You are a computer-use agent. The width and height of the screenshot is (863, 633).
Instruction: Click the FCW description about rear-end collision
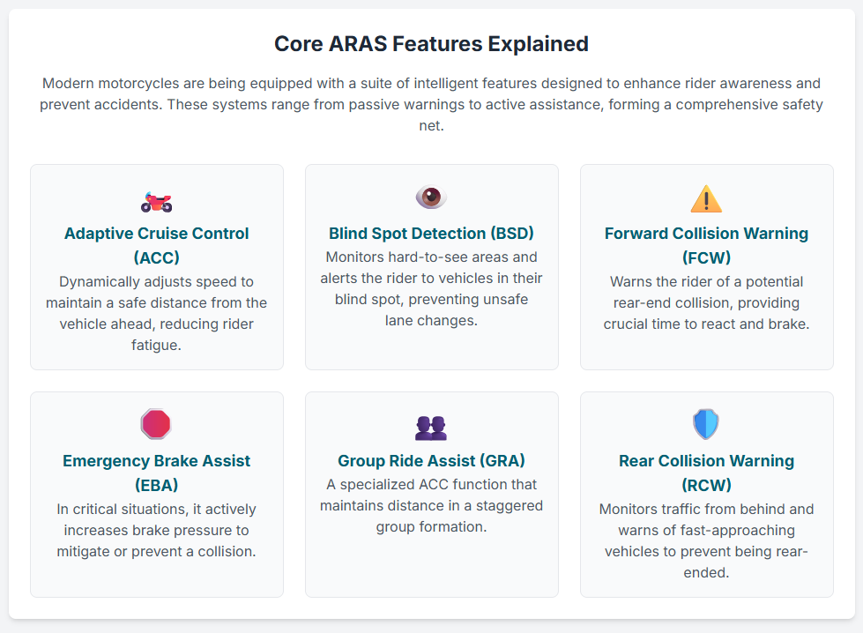click(x=706, y=302)
